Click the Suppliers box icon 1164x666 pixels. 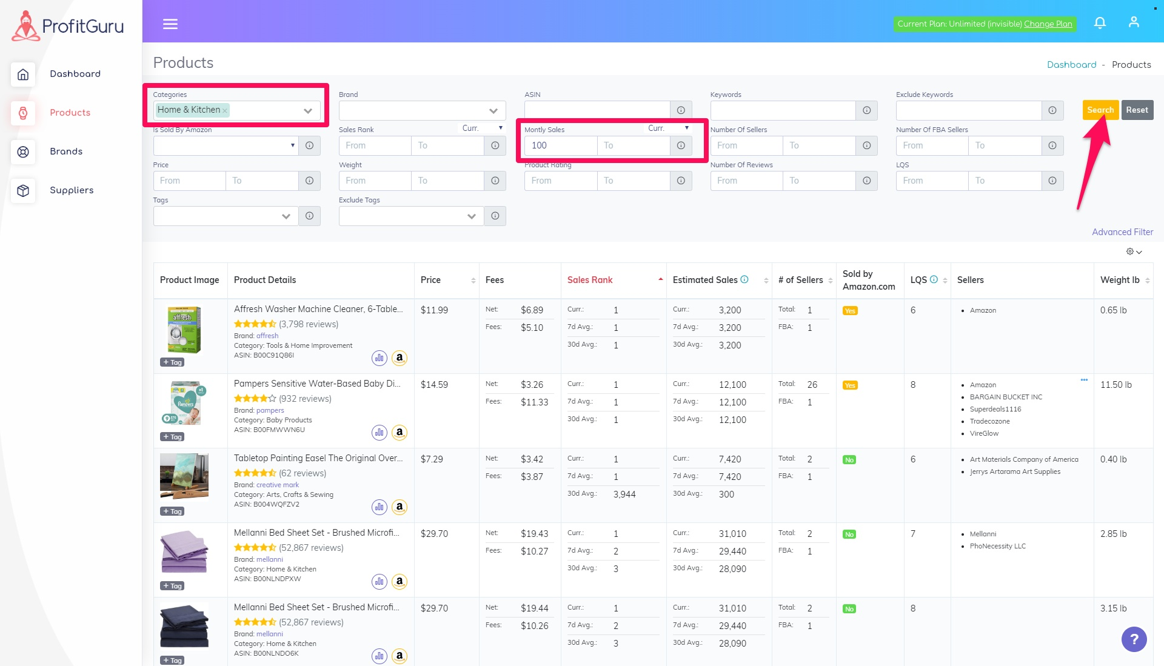click(x=23, y=190)
